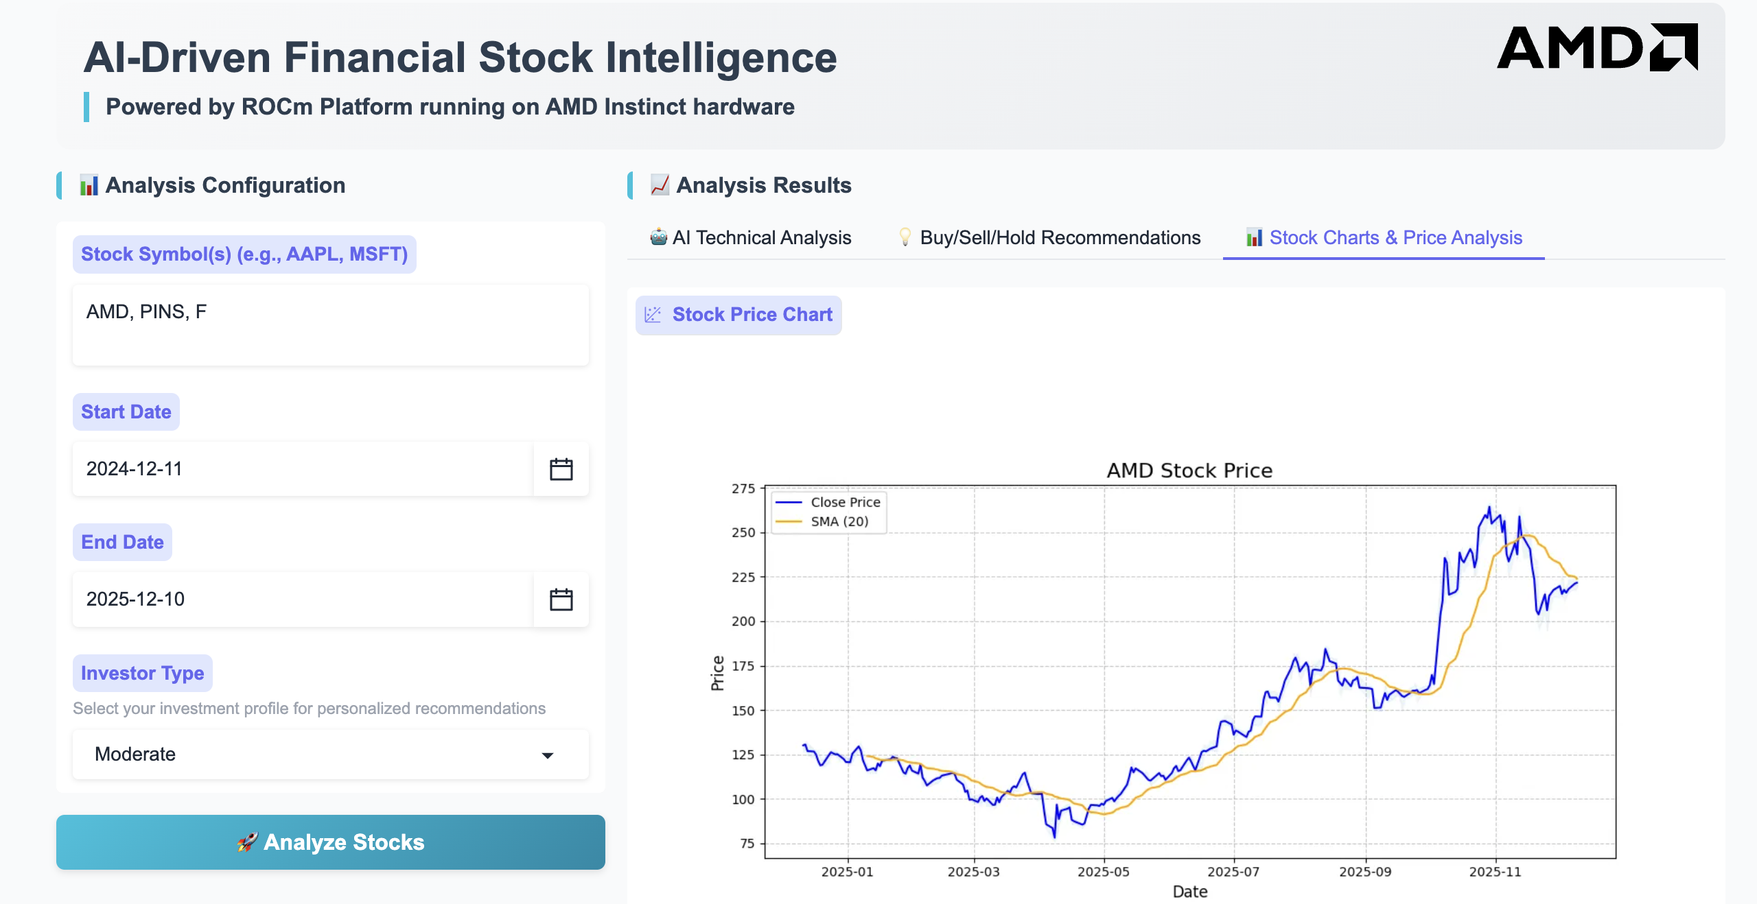Click the Start Date field 2024-12-11
1757x904 pixels.
coord(302,469)
